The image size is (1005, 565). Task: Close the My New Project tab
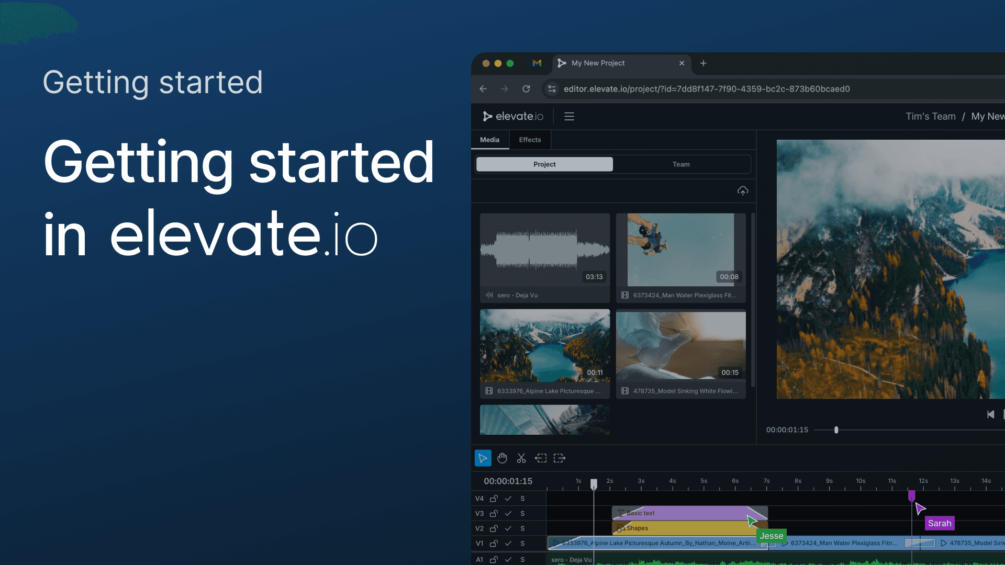click(682, 63)
